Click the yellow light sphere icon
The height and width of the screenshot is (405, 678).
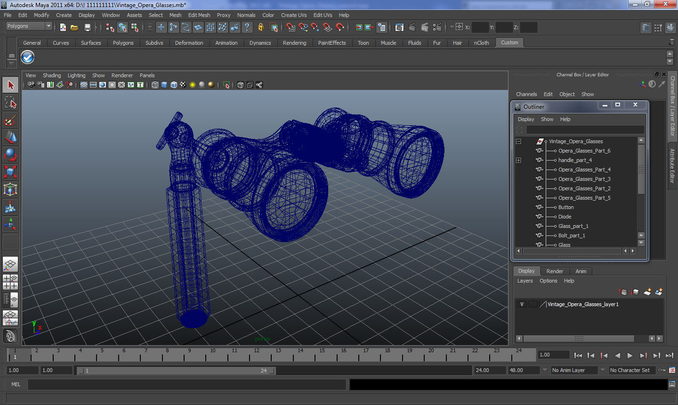pyautogui.click(x=193, y=85)
